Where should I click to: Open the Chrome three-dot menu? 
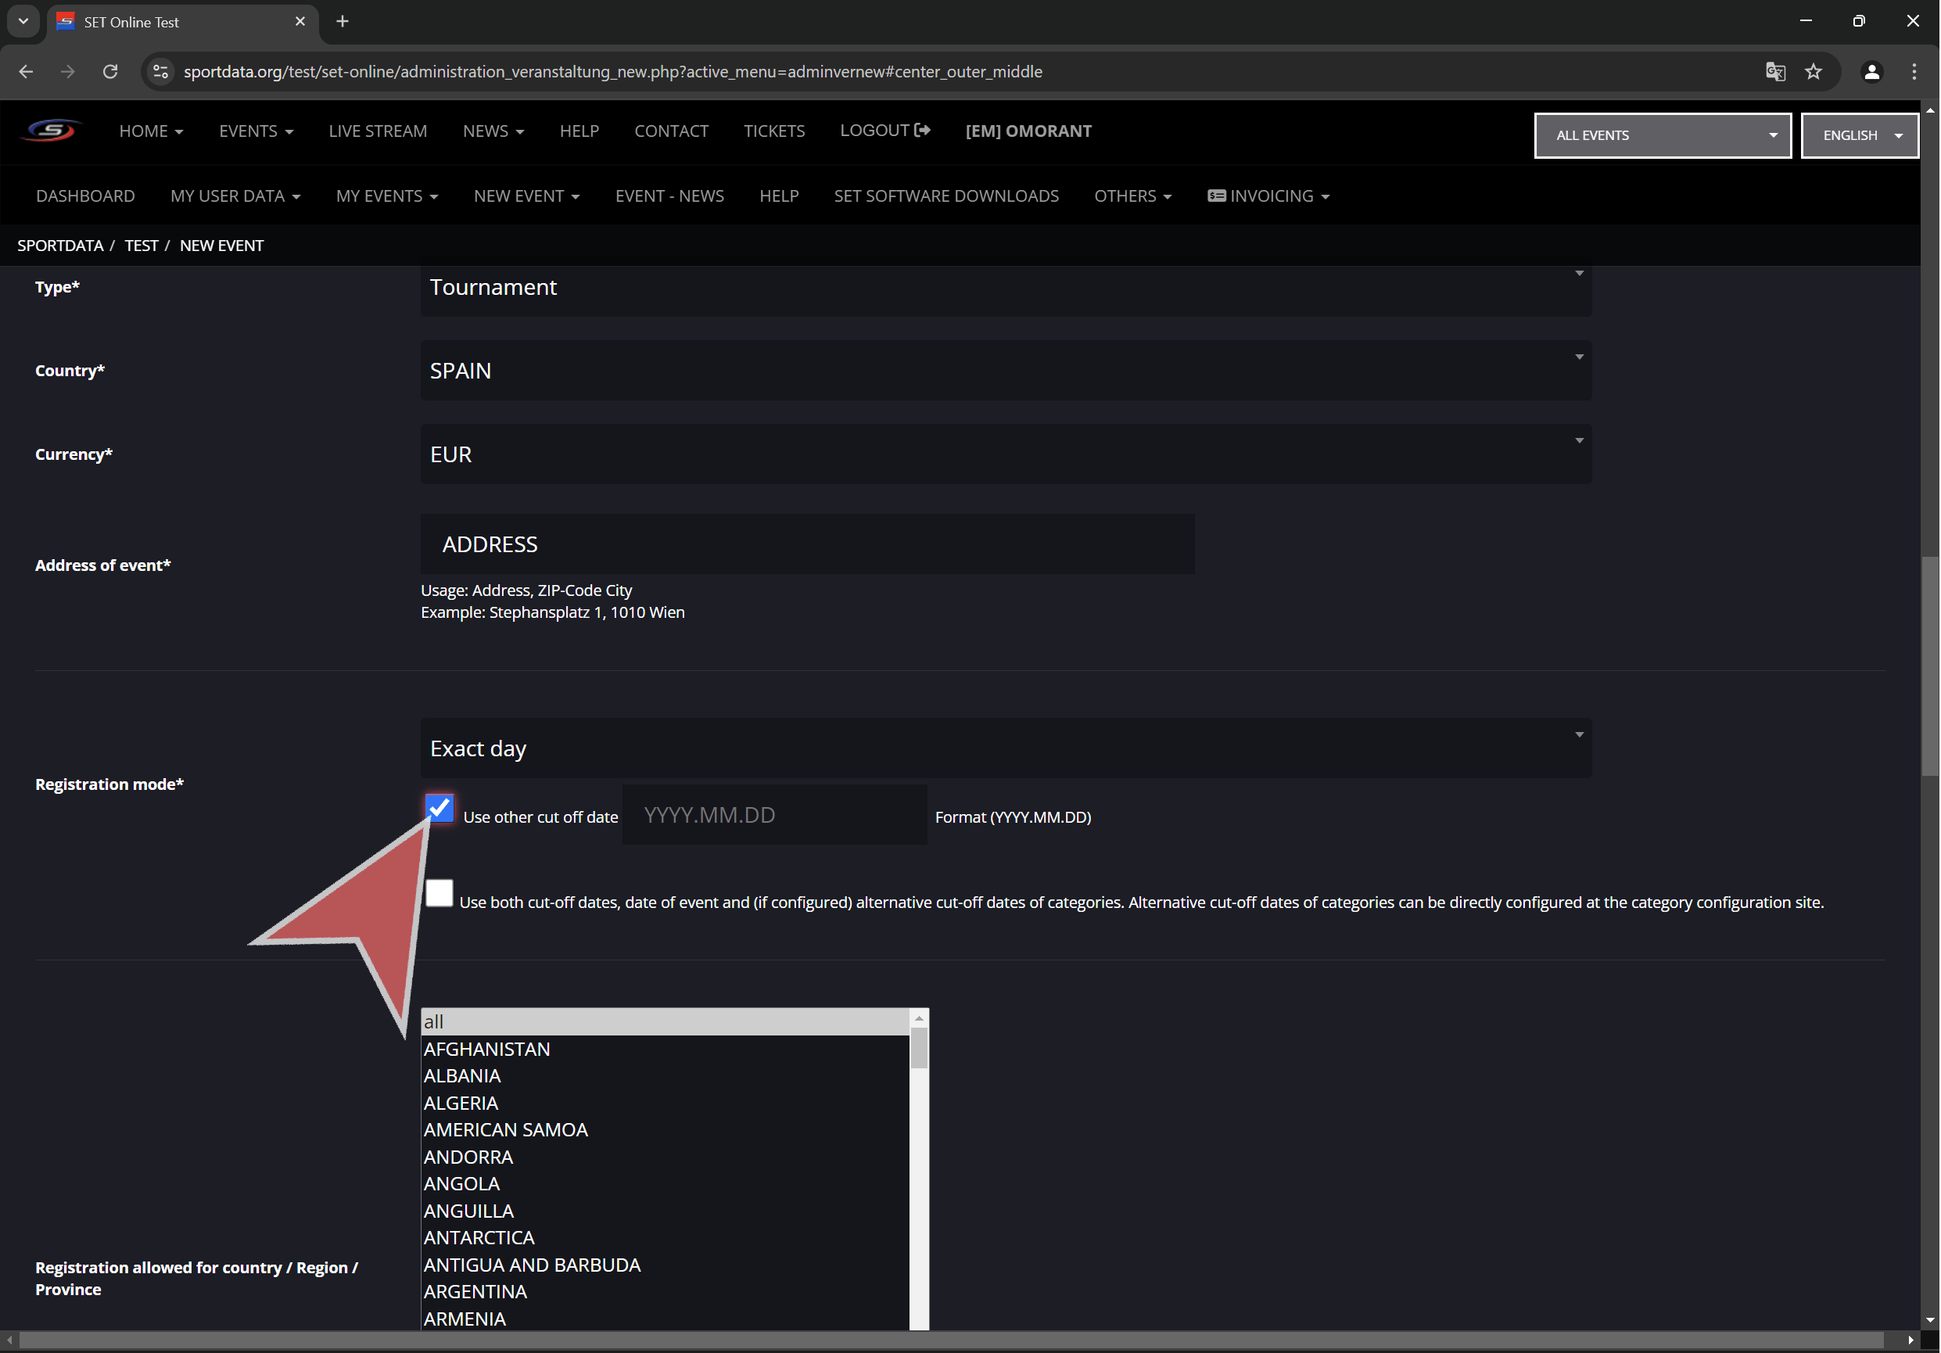point(1913,72)
